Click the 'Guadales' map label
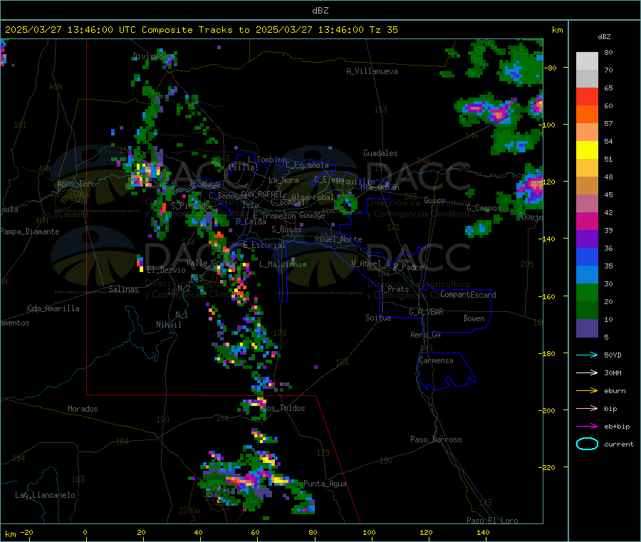Viewport: 641px width, 542px height. (x=380, y=153)
